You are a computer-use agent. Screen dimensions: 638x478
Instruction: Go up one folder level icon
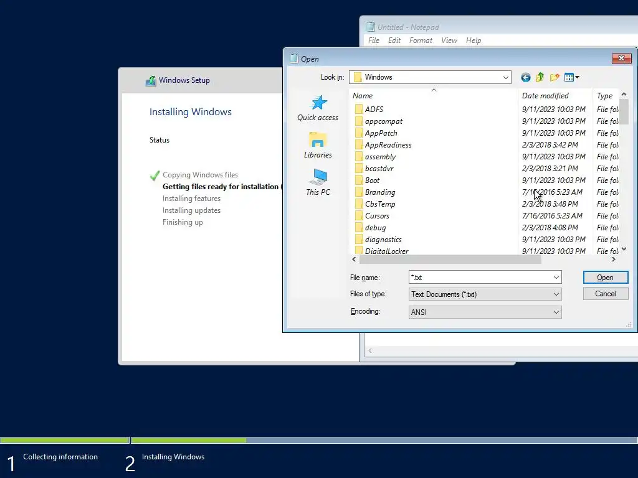point(540,77)
